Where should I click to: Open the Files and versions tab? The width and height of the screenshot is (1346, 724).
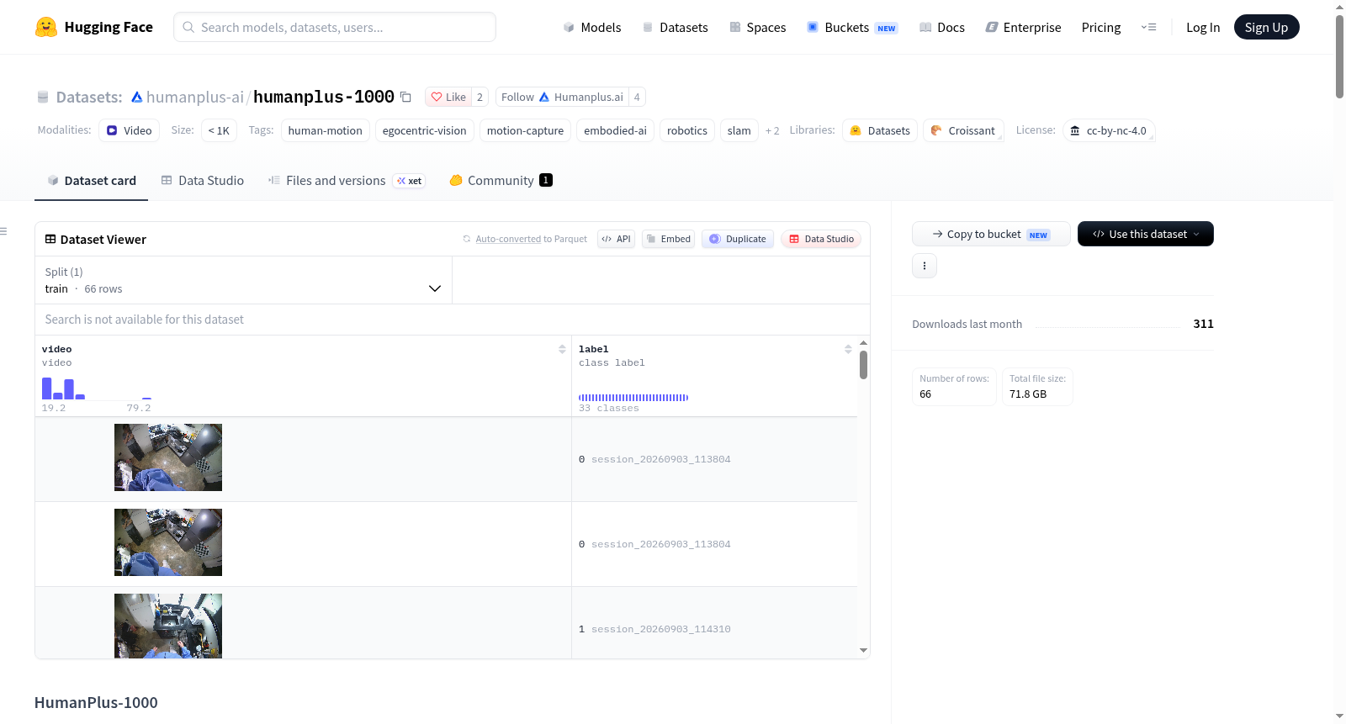(347, 181)
